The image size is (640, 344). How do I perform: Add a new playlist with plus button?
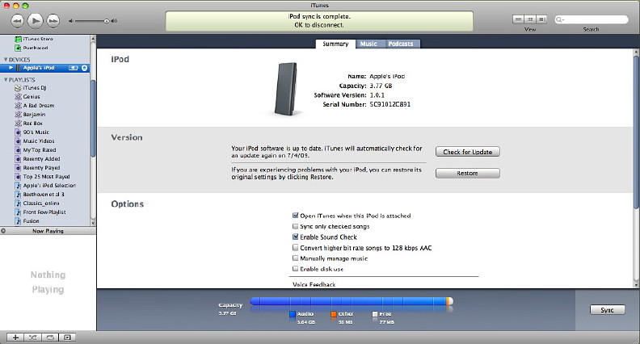[x=15, y=338]
